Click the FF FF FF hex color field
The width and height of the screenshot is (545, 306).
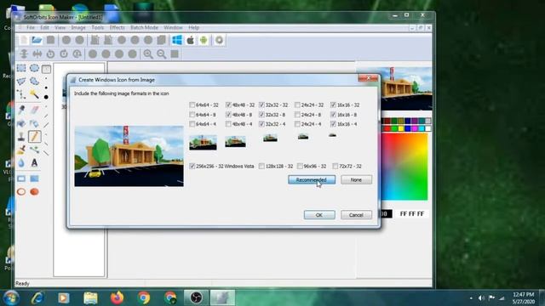412,213
